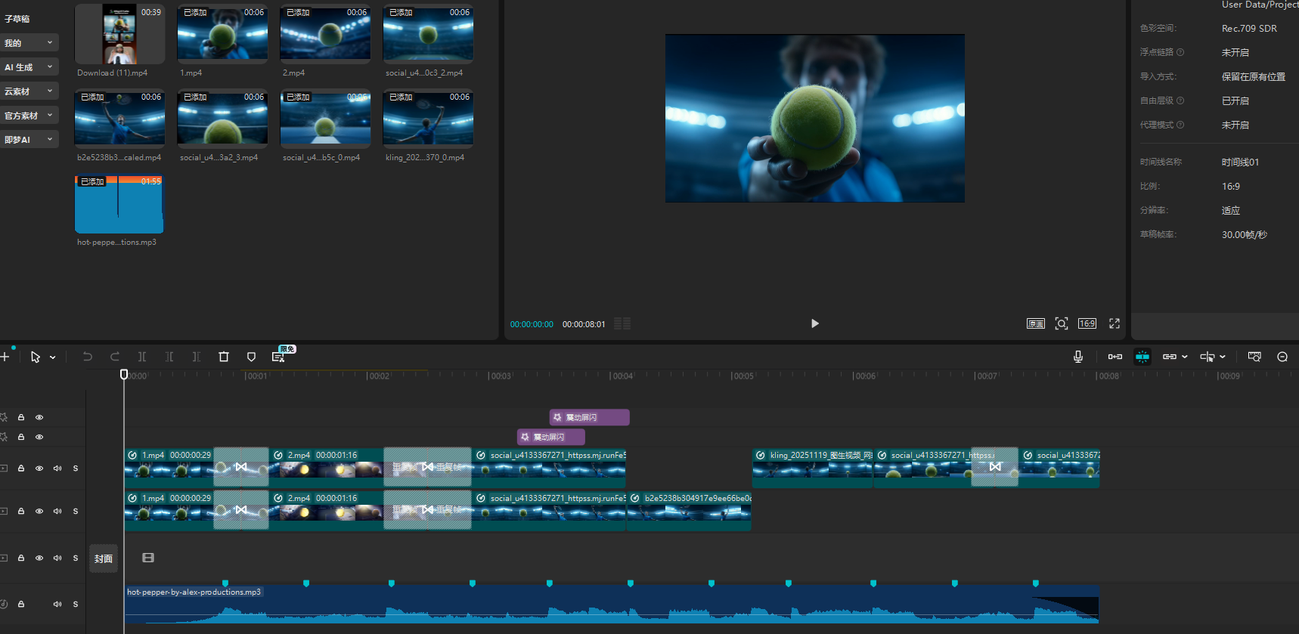
Task: Click the microphone record voiceover icon
Action: [x=1077, y=357]
